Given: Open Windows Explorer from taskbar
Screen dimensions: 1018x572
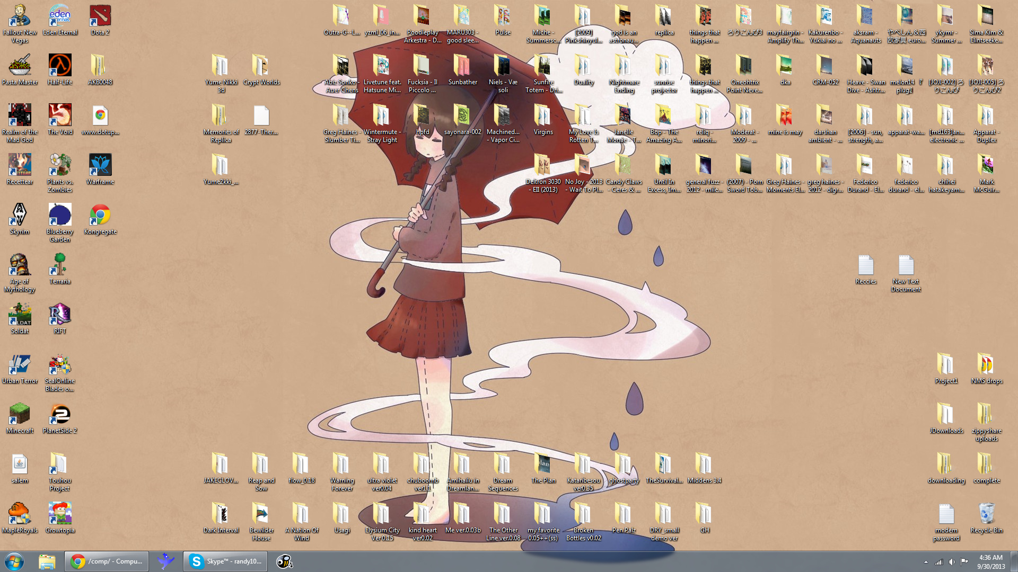Looking at the screenshot, I should click(47, 561).
